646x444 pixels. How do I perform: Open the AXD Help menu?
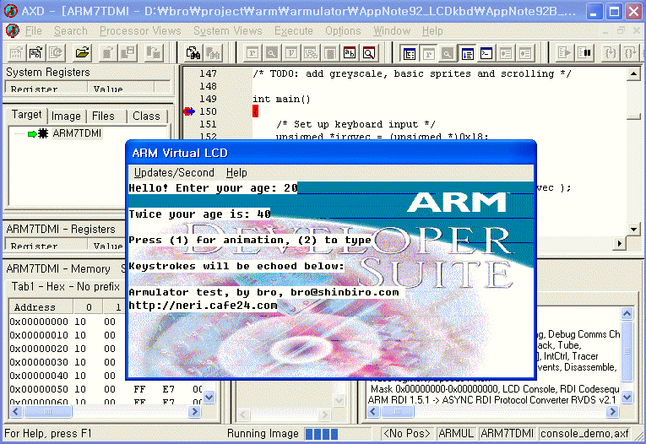tap(432, 31)
